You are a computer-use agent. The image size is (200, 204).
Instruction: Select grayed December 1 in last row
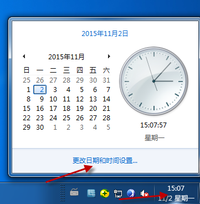pos(55,127)
